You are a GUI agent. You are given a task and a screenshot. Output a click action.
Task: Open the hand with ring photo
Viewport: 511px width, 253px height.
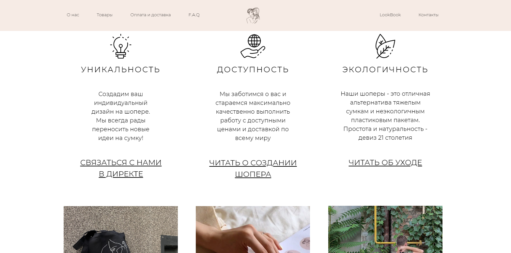[x=253, y=230]
